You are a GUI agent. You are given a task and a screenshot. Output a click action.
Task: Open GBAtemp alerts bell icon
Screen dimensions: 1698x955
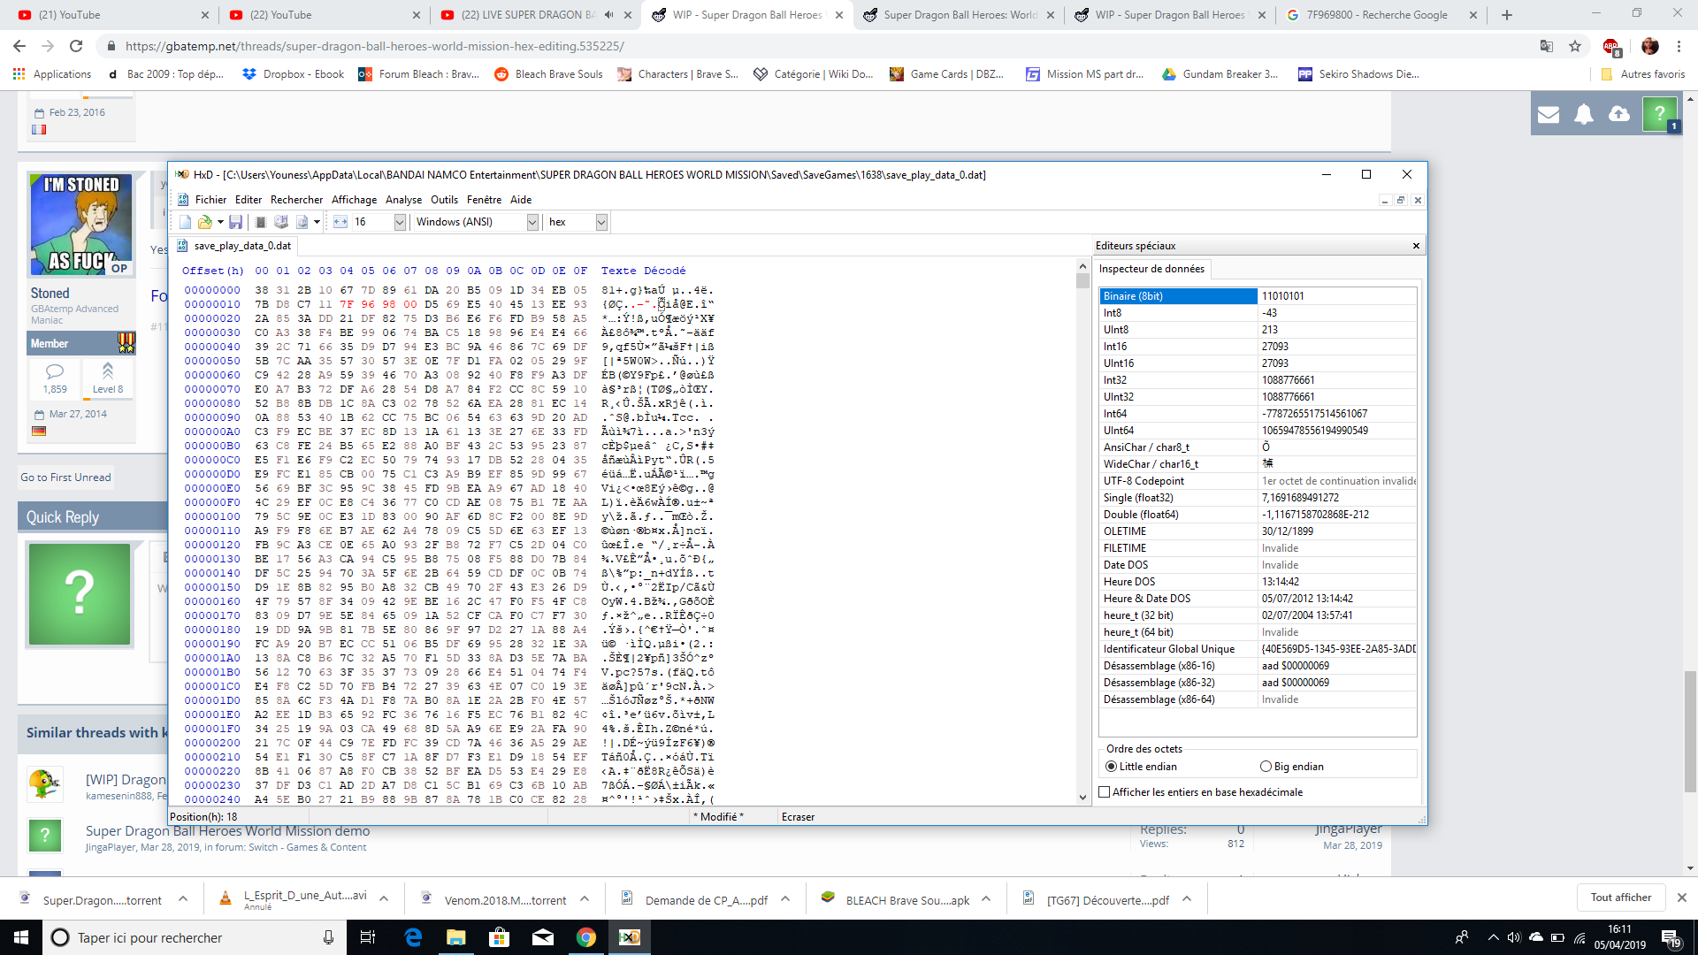coord(1584,114)
